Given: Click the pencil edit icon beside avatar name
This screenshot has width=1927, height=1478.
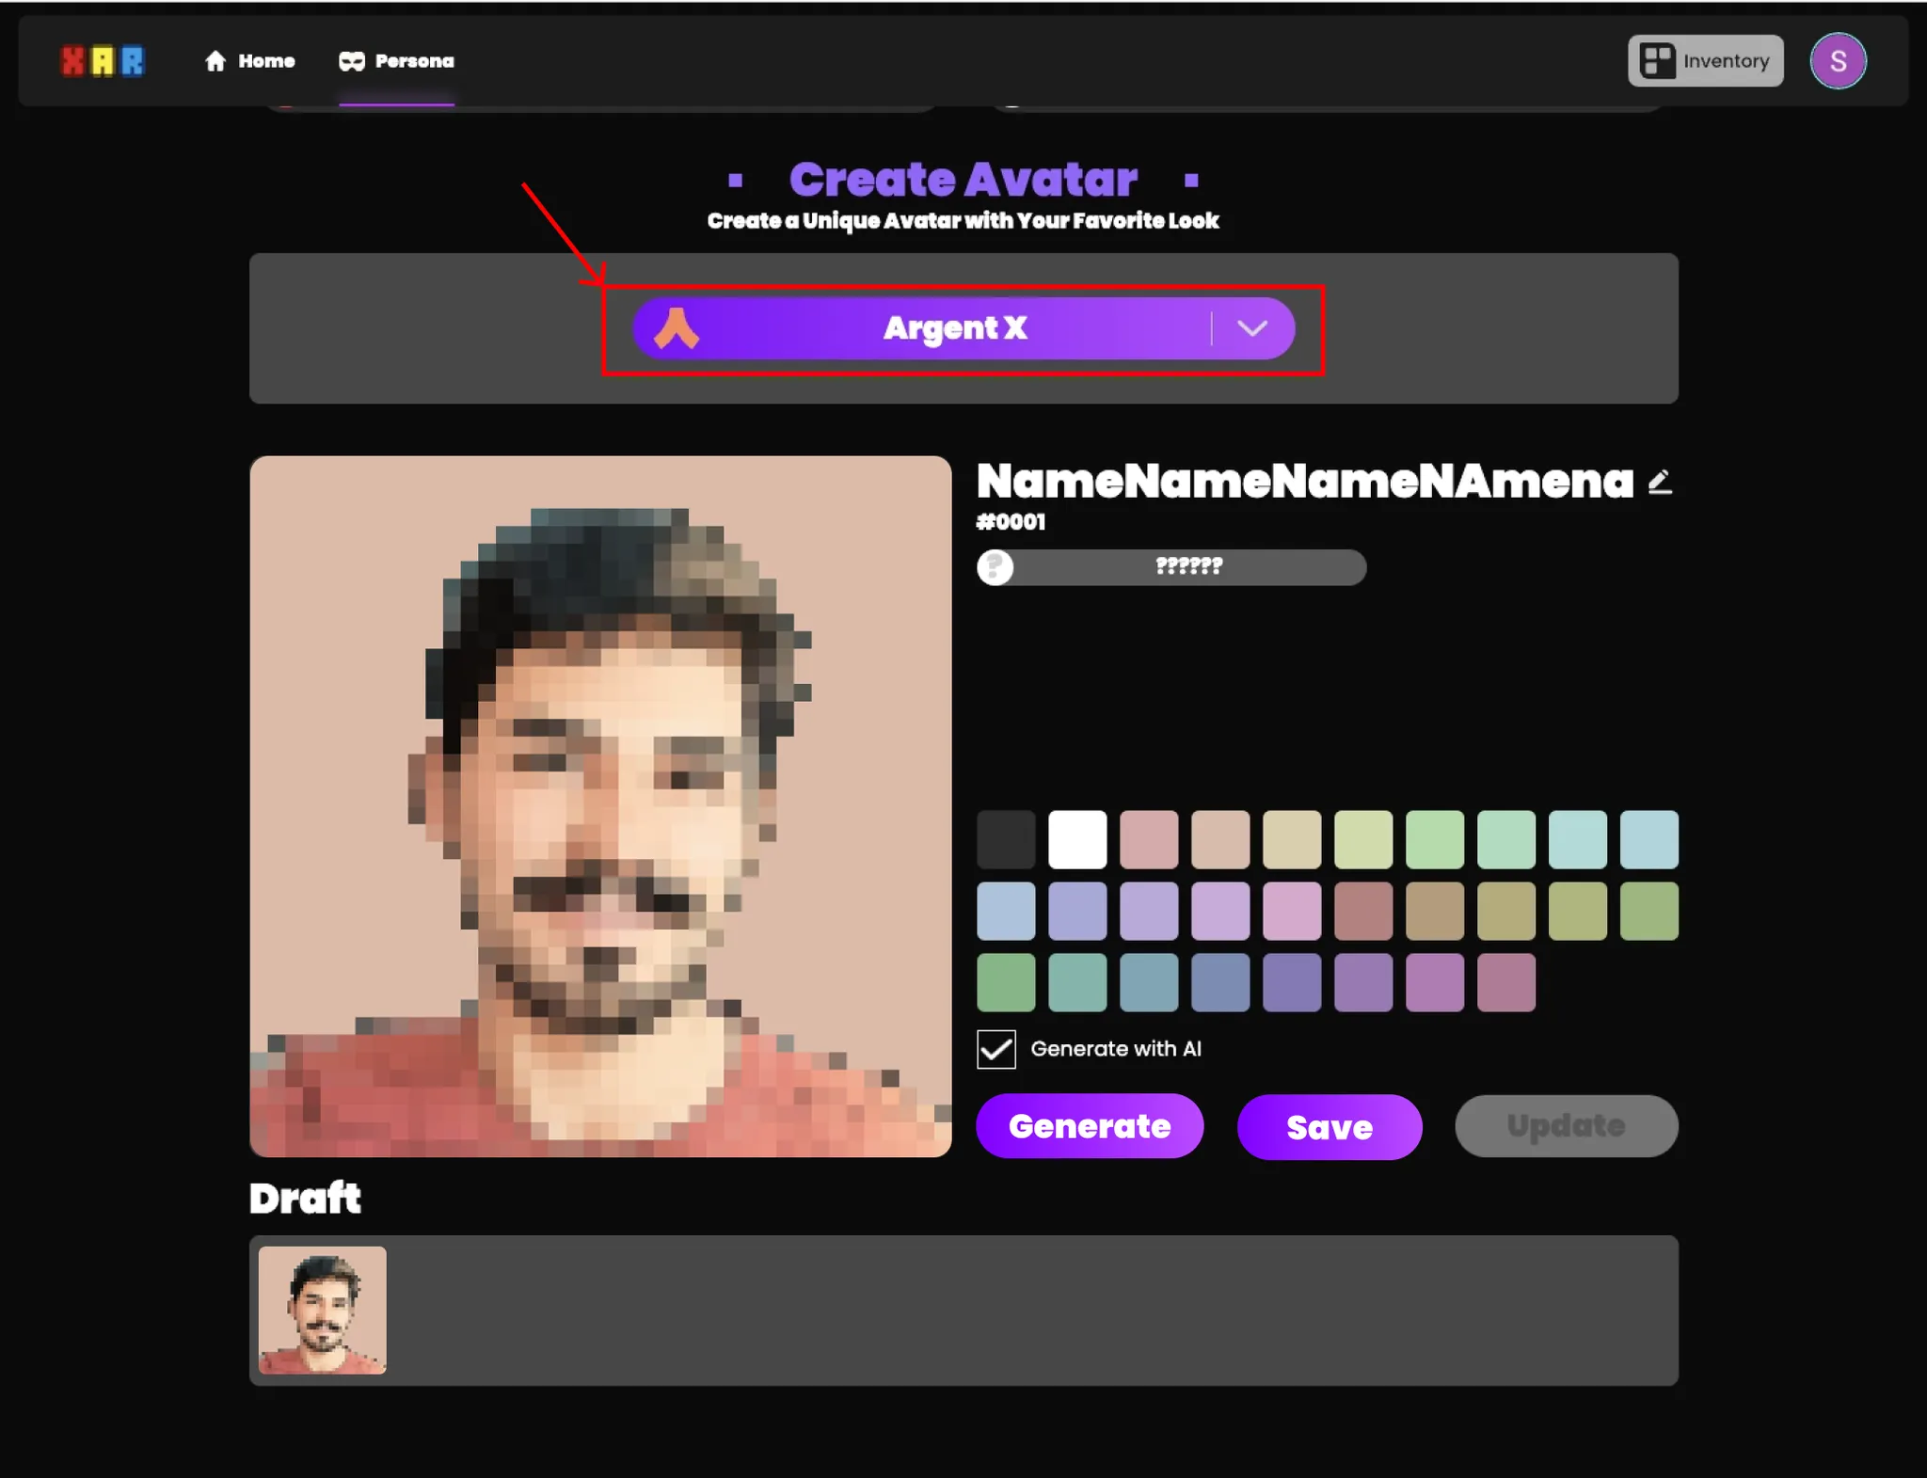Looking at the screenshot, I should (1660, 483).
